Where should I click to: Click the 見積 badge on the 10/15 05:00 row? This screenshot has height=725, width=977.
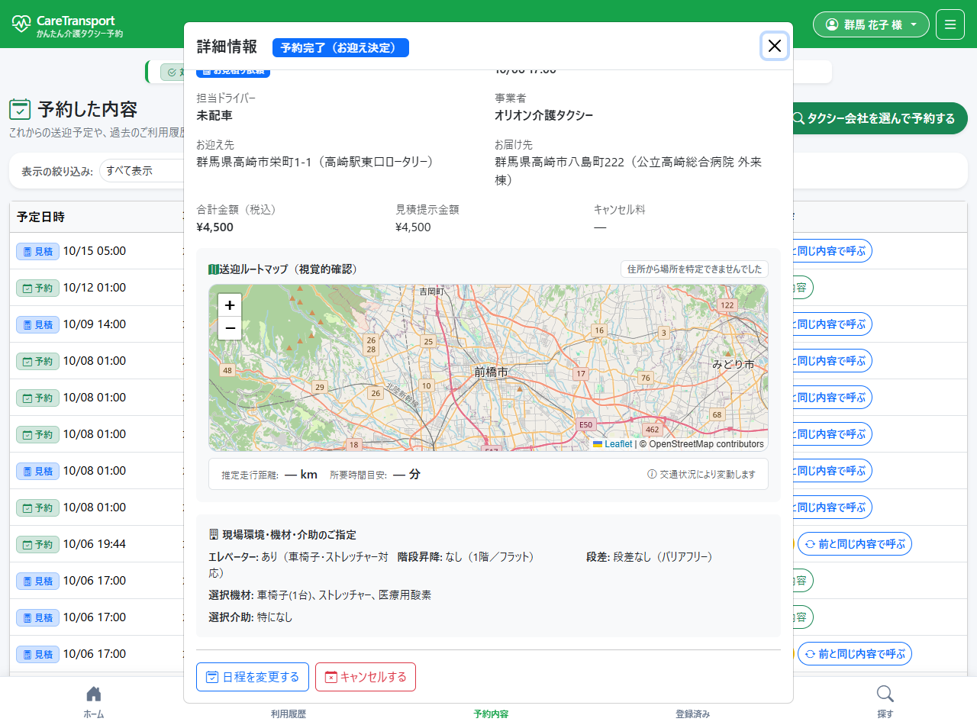pyautogui.click(x=37, y=251)
